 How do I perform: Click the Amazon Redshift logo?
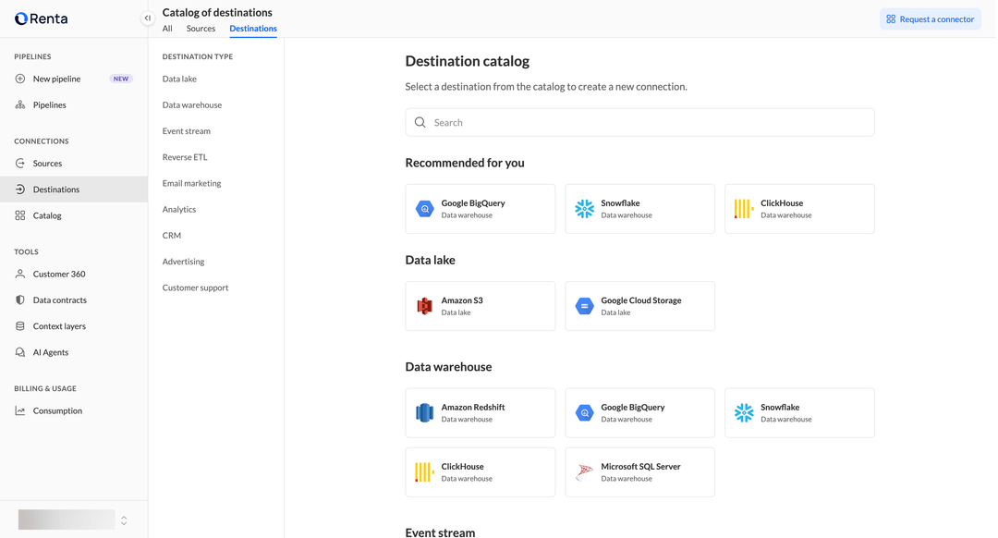pos(424,413)
